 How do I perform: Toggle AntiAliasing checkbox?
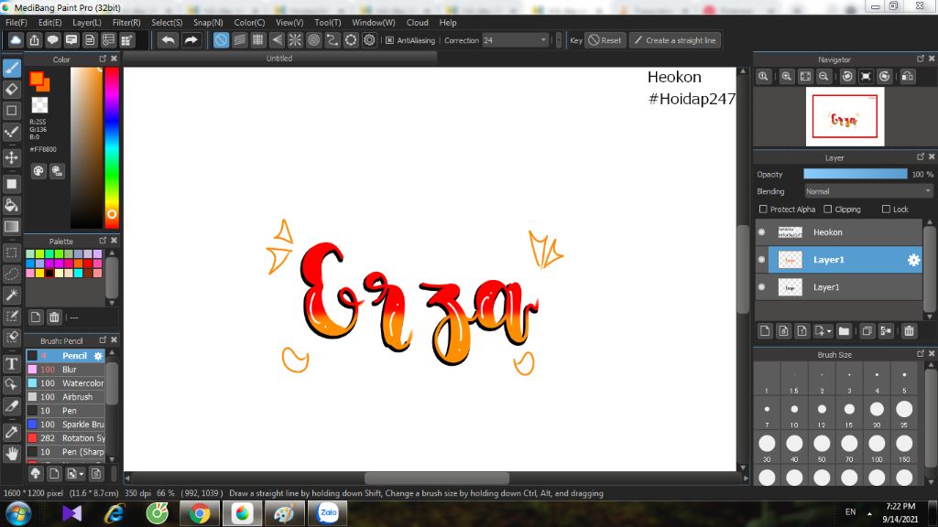coord(389,40)
